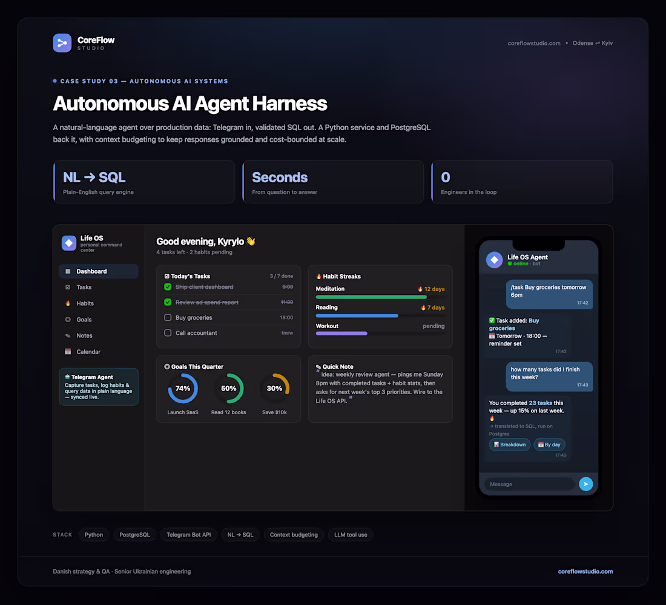Viewport: 666px width, 605px height.
Task: Click the green check icon in Task added message
Action: click(x=492, y=320)
